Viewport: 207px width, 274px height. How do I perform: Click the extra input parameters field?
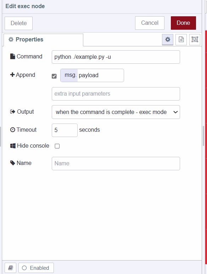(116, 94)
